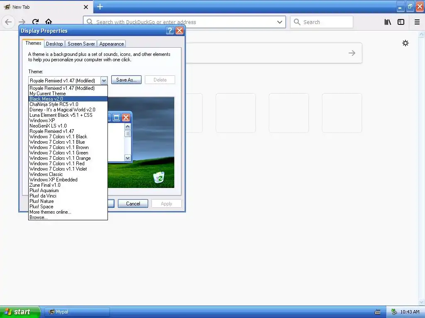Click the system tray icon beside the clock
This screenshot has height=318, width=425.
pos(394,312)
